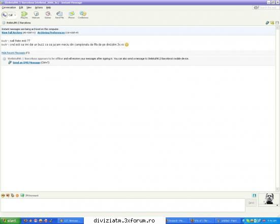Viewport: 280px width, 224px height.
Task: Open the Conversation menu
Action: tap(9, 8)
